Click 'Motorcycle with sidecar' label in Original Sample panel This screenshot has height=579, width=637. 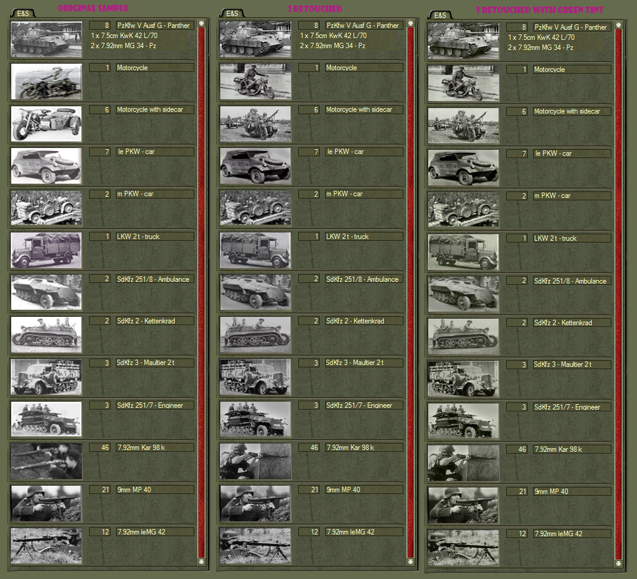click(x=154, y=110)
